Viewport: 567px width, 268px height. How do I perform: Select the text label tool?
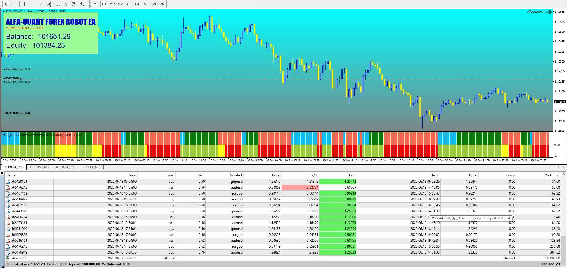coord(74,4)
